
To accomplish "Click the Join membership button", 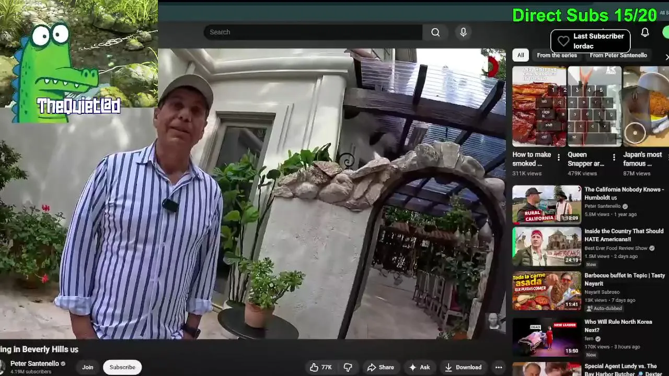I will coord(87,367).
